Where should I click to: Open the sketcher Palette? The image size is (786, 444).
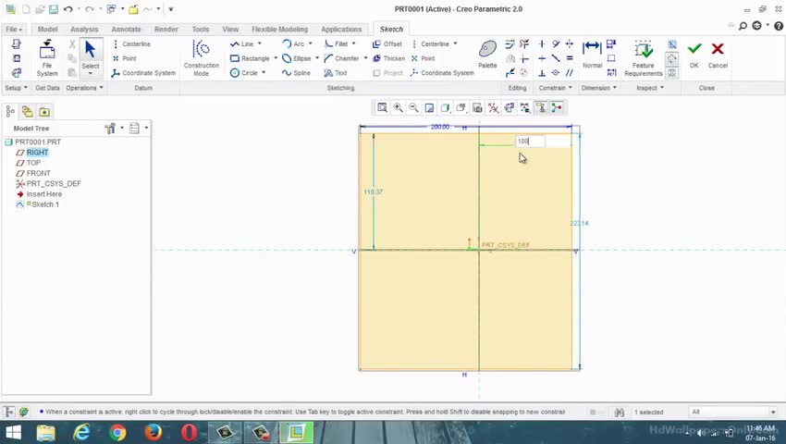tap(487, 55)
